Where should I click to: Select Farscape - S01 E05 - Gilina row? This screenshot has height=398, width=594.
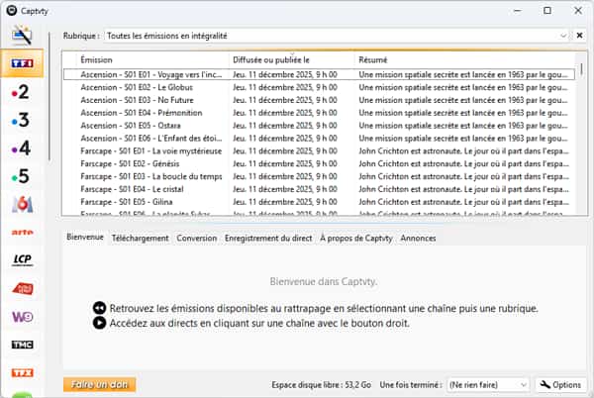(319, 202)
